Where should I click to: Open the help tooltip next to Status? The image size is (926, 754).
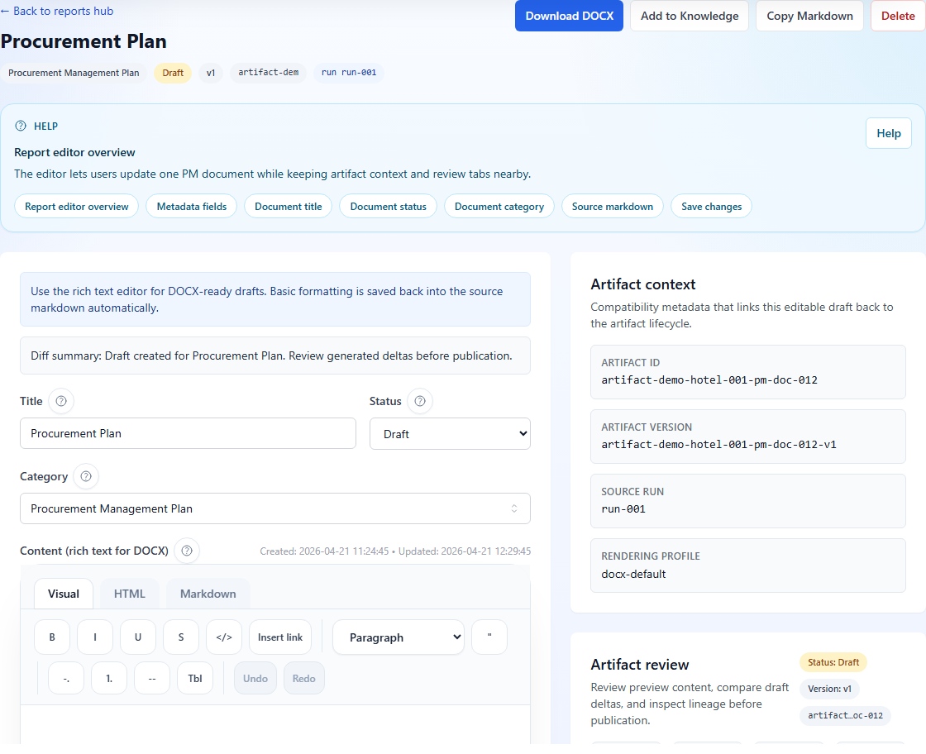[x=419, y=401]
